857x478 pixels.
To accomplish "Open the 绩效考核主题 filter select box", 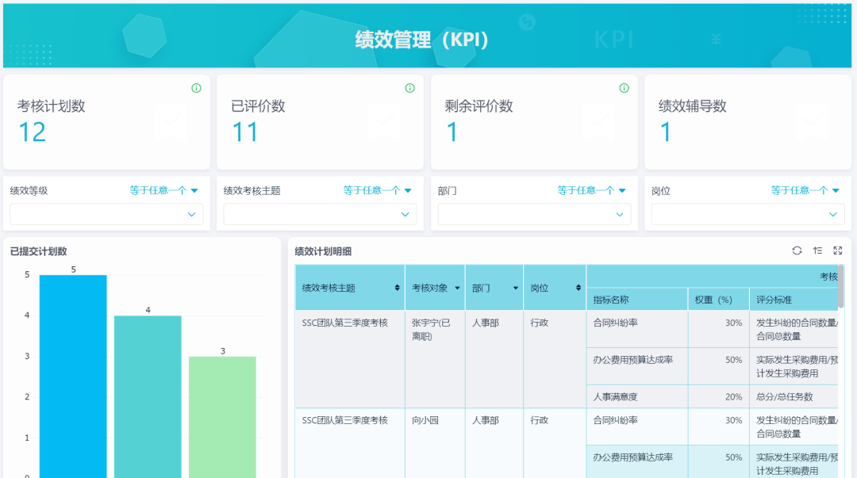I will pos(320,214).
